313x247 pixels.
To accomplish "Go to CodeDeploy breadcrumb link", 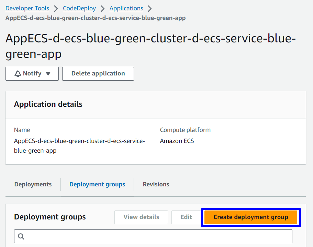I will coord(79,8).
